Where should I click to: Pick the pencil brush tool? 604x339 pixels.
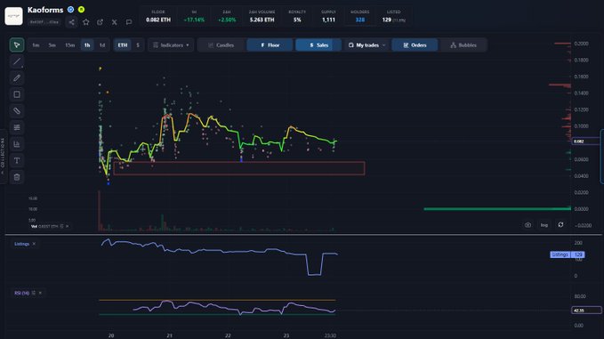[17, 77]
